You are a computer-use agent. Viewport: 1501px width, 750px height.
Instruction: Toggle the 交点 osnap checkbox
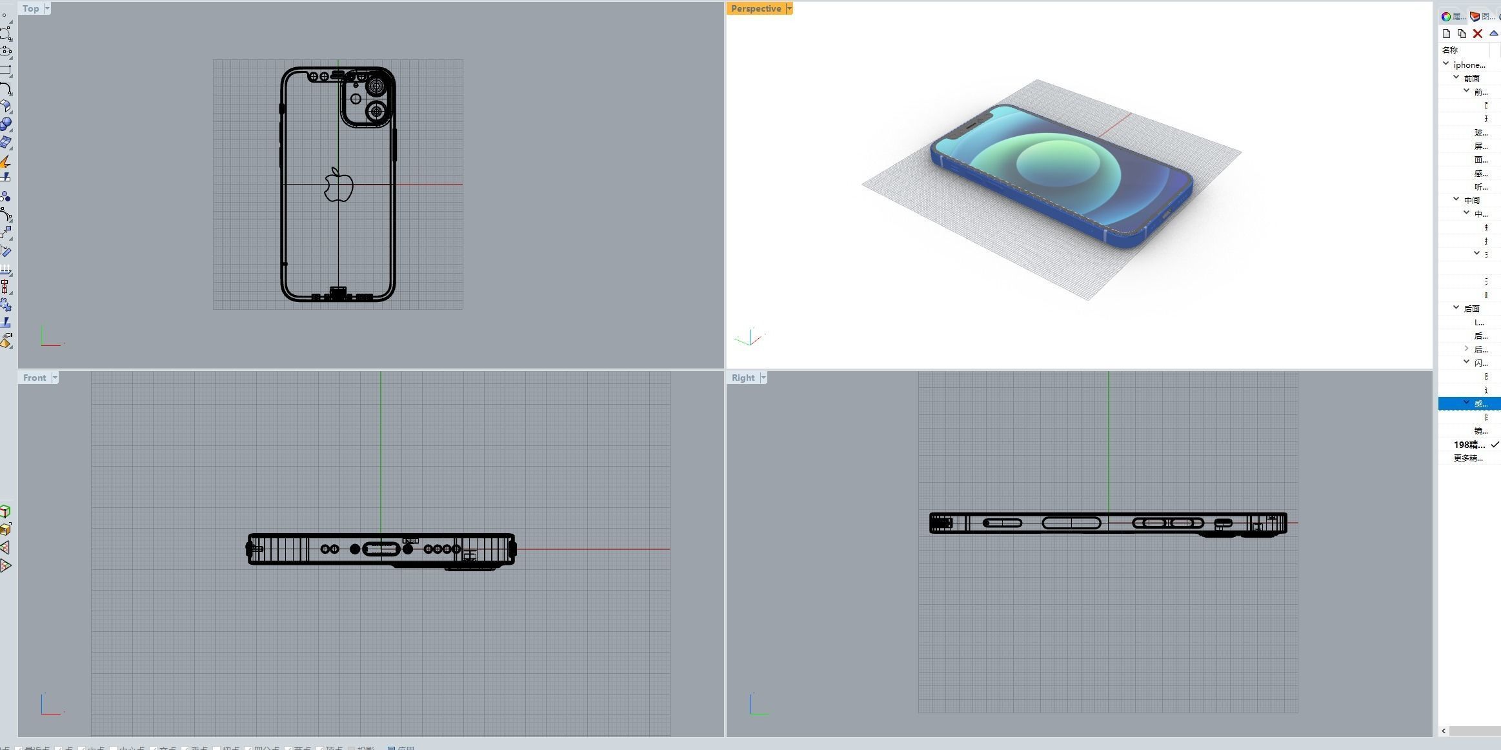(154, 749)
